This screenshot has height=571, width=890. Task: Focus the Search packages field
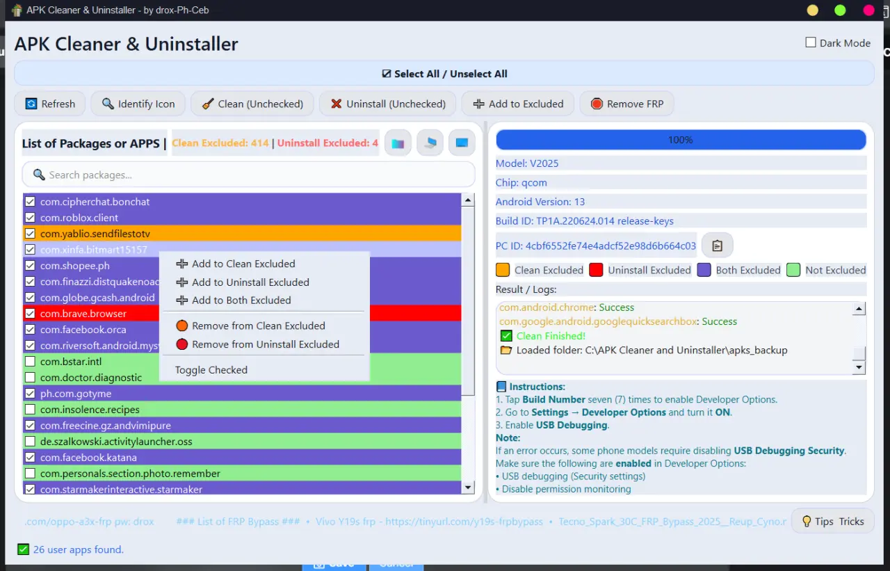(x=248, y=175)
